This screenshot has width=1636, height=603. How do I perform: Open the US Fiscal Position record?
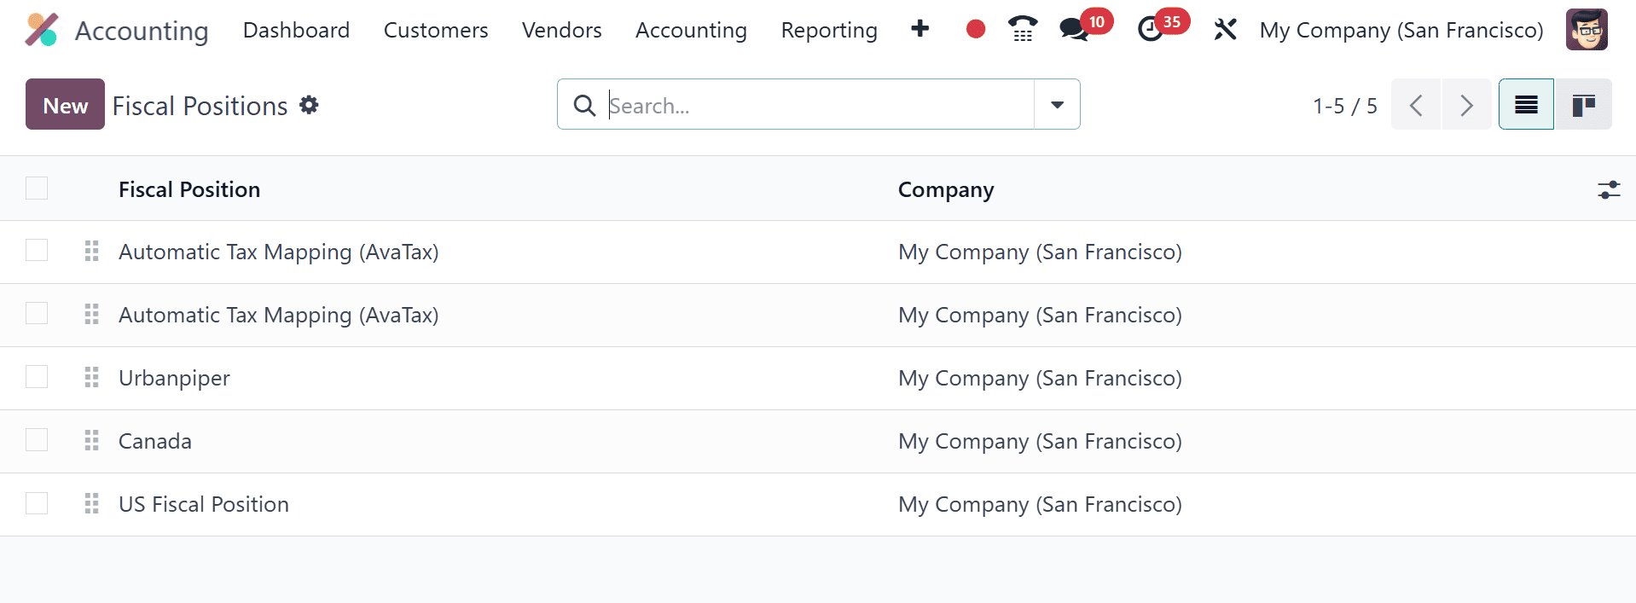point(204,504)
